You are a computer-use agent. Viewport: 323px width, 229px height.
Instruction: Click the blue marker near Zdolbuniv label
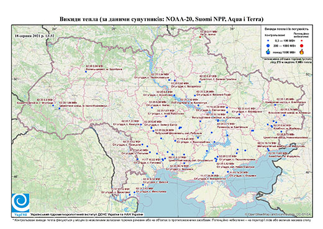coord(86,72)
